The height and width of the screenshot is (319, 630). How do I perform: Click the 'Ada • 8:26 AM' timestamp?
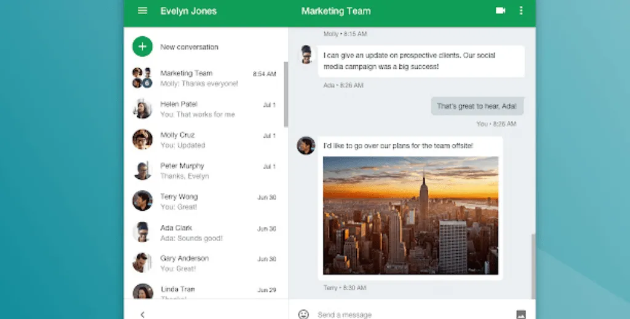pos(343,85)
